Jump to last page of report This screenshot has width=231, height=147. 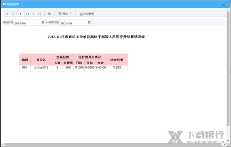coord(39,14)
